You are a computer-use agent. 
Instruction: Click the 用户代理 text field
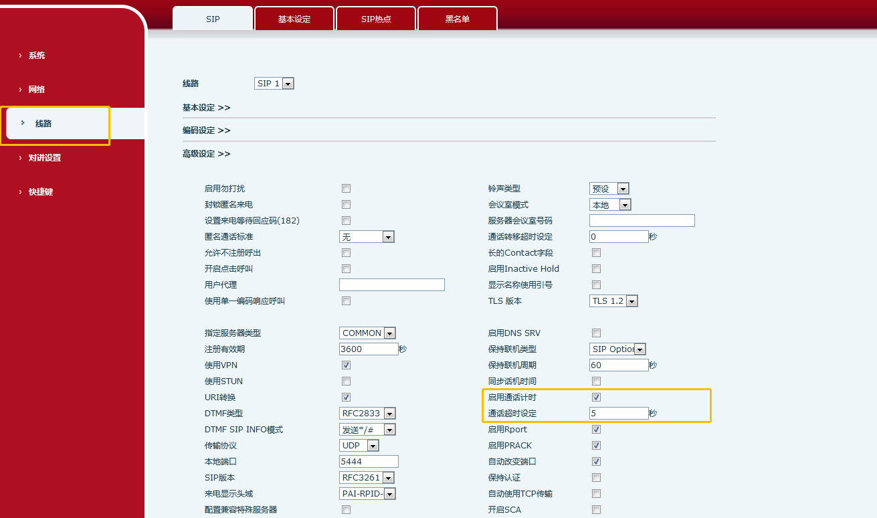pos(391,285)
